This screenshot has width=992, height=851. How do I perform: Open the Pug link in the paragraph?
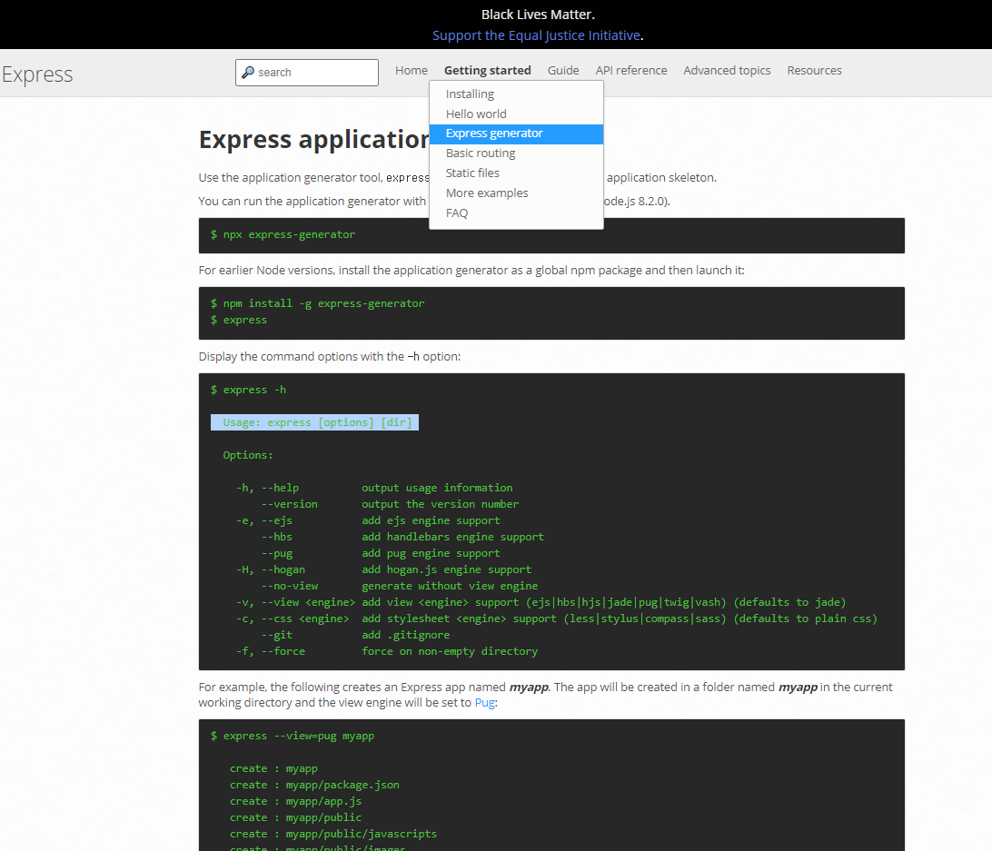484,702
